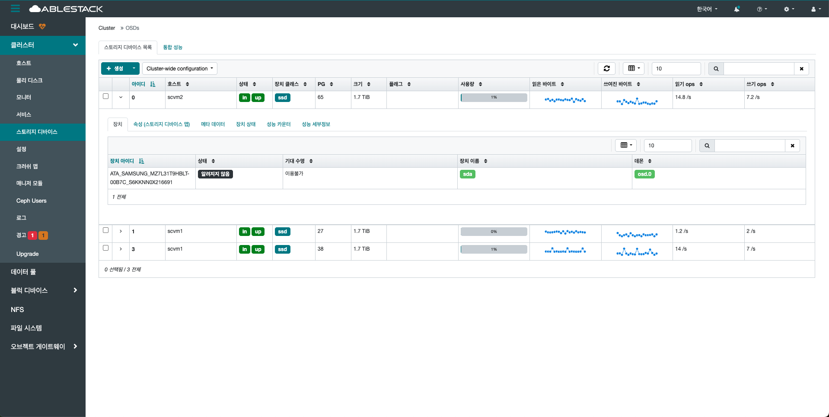Screen dimensions: 829x417
Task: Open Ceph Users in the sidebar
Action: (31, 201)
